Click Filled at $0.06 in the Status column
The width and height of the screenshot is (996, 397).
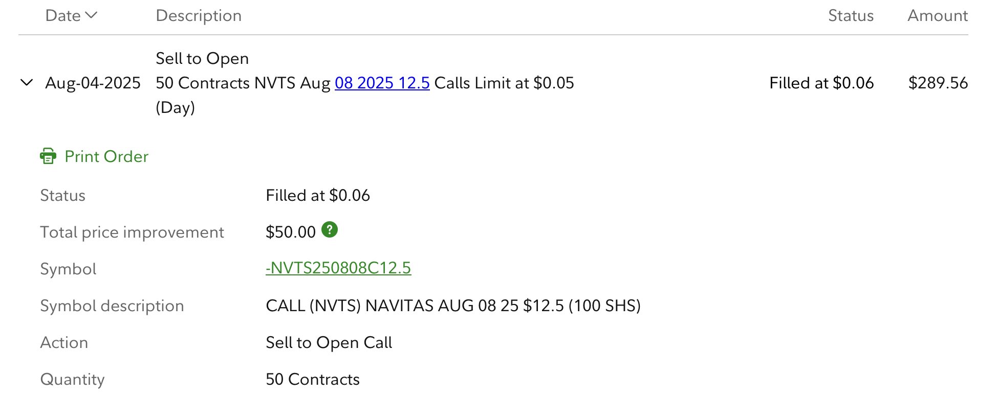[x=821, y=83]
